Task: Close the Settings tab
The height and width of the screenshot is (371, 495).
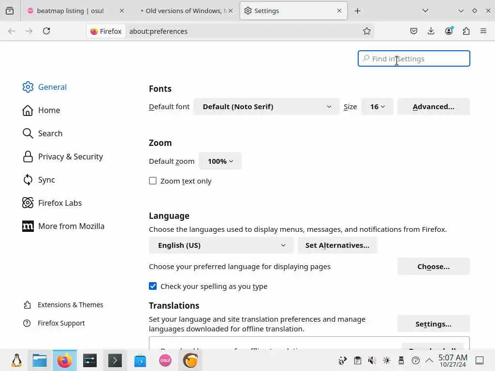Action: (x=339, y=11)
